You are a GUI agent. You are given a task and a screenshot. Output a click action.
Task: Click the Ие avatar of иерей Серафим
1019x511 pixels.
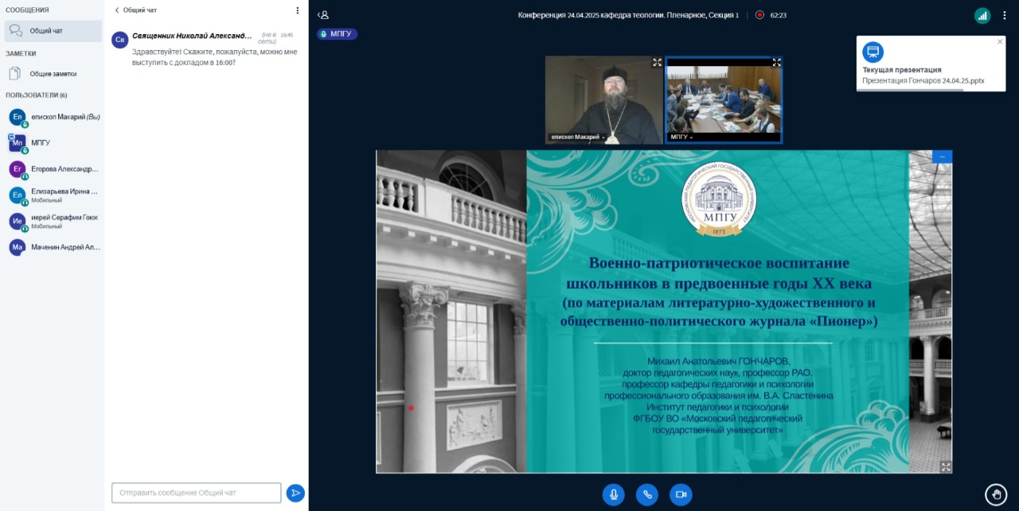18,221
